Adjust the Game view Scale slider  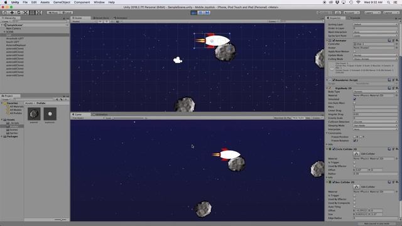128,118
